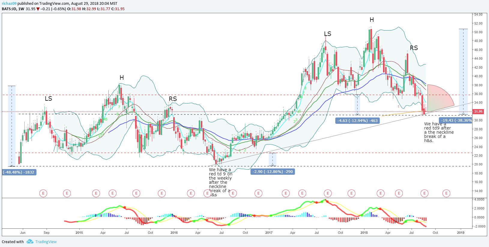
Task: Select the H label at the 2018 peak
Action: [372, 20]
